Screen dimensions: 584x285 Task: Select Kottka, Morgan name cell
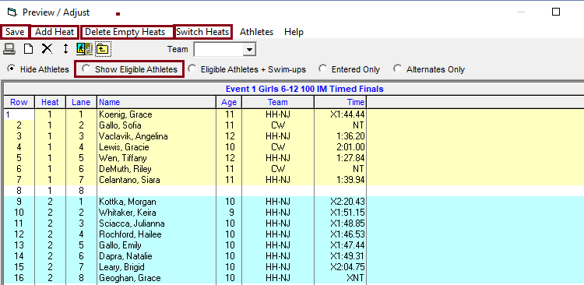tap(157, 202)
